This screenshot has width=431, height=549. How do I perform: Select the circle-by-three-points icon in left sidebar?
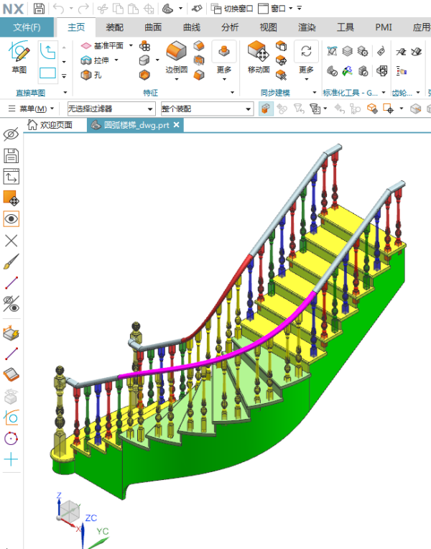point(11,438)
